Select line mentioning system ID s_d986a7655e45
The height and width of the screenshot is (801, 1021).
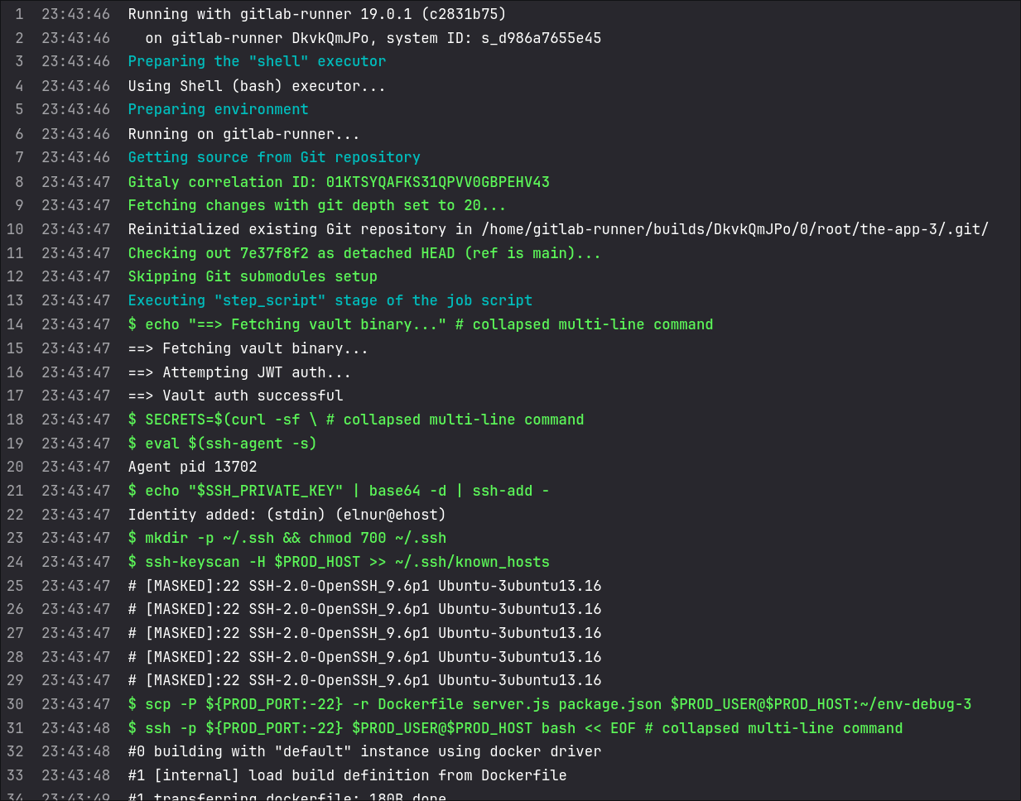[x=373, y=38]
